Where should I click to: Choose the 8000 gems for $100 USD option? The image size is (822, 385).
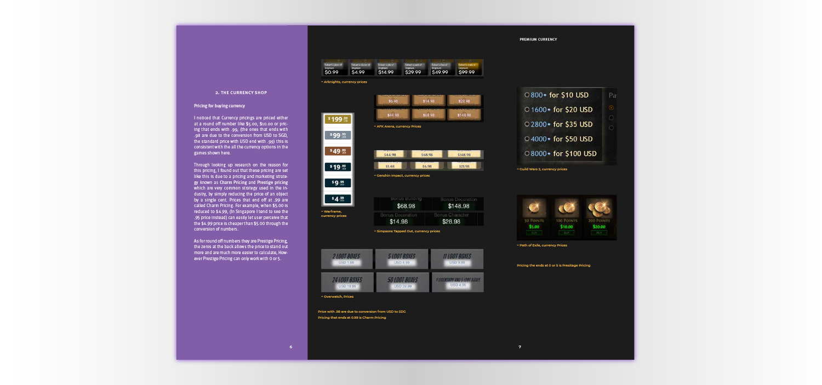click(x=560, y=153)
